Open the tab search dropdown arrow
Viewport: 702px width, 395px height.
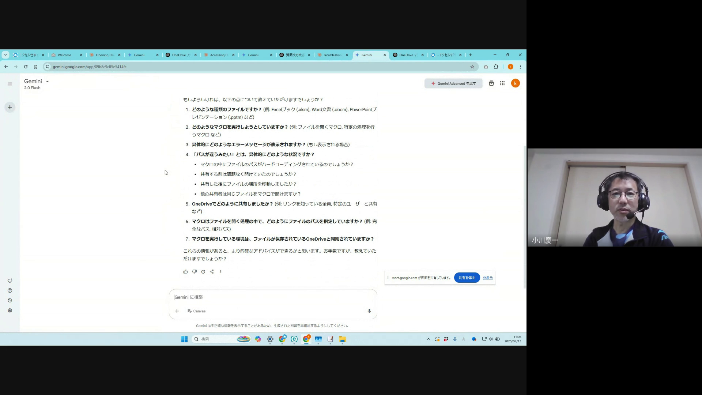(5, 55)
